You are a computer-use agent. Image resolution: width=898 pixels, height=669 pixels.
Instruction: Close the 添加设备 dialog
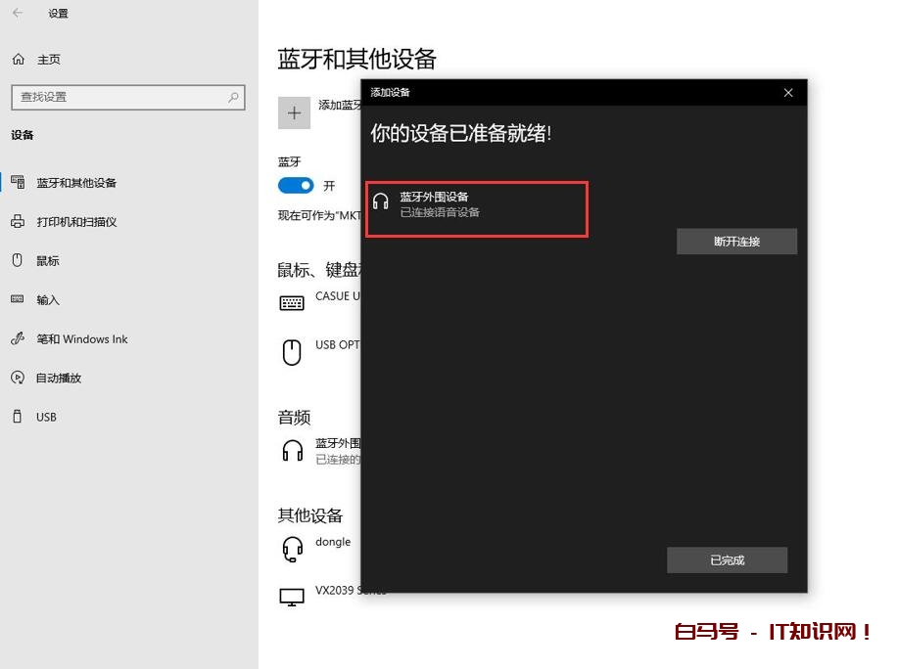788,93
